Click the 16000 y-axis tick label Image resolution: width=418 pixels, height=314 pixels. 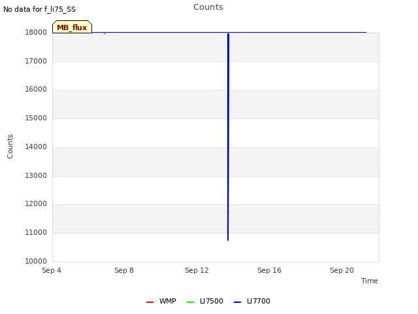coord(36,90)
